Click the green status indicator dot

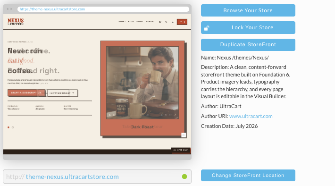tap(184, 177)
